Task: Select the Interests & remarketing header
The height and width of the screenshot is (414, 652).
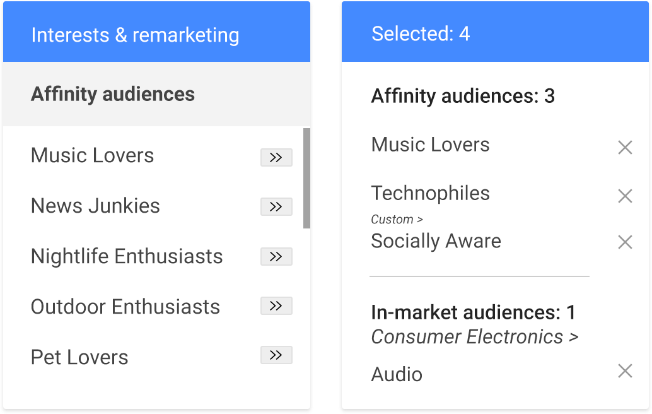Action: coord(135,35)
